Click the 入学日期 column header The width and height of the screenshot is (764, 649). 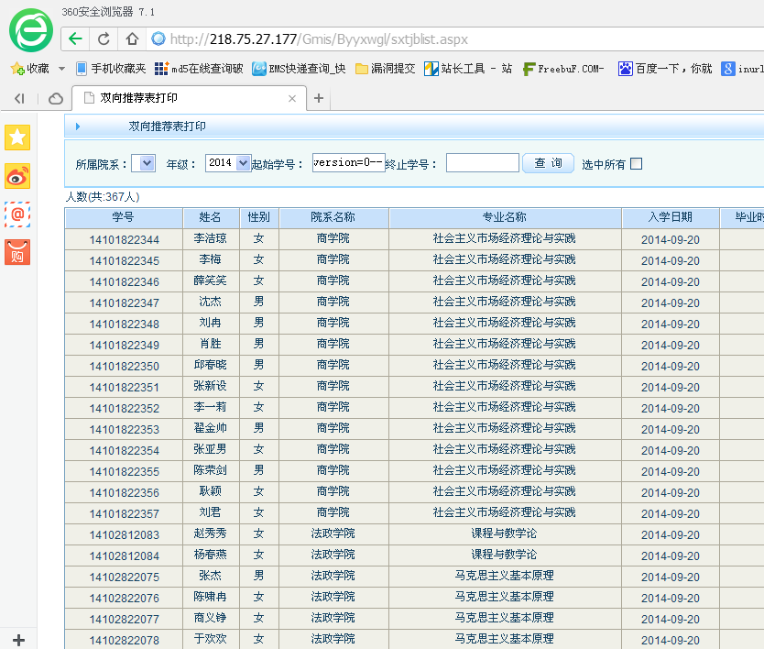671,218
